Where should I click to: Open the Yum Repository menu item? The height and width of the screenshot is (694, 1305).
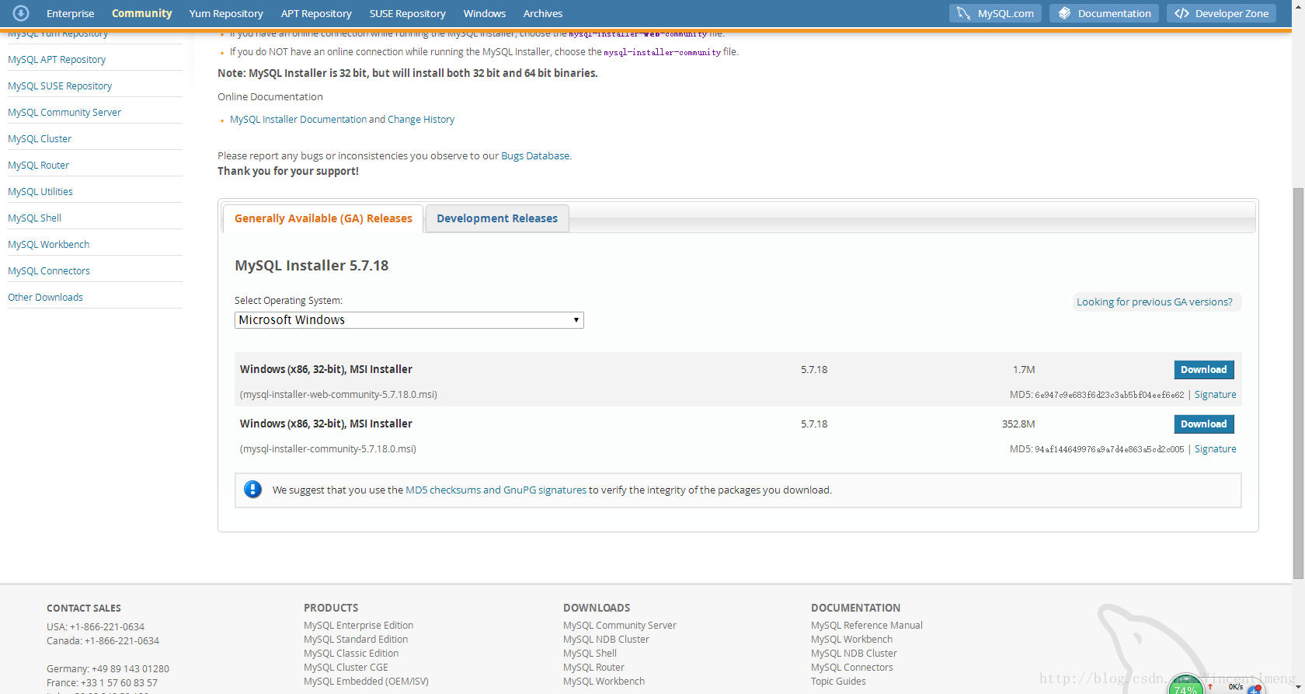(x=226, y=13)
